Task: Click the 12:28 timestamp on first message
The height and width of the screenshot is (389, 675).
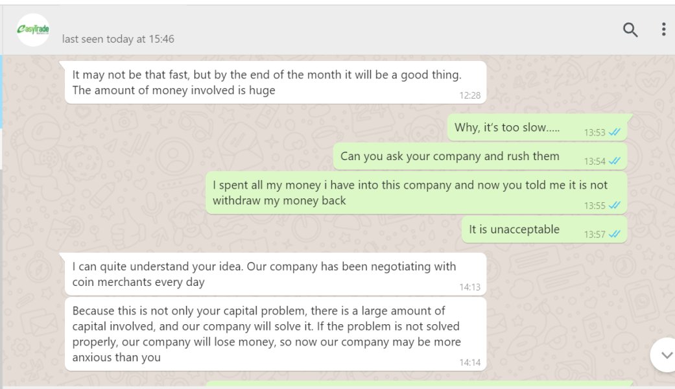Action: (469, 95)
